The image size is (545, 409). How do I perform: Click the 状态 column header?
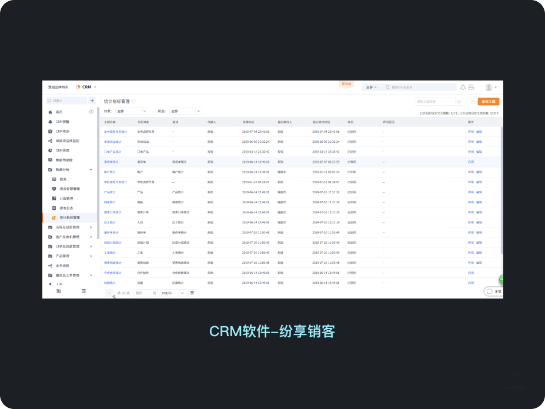point(350,122)
